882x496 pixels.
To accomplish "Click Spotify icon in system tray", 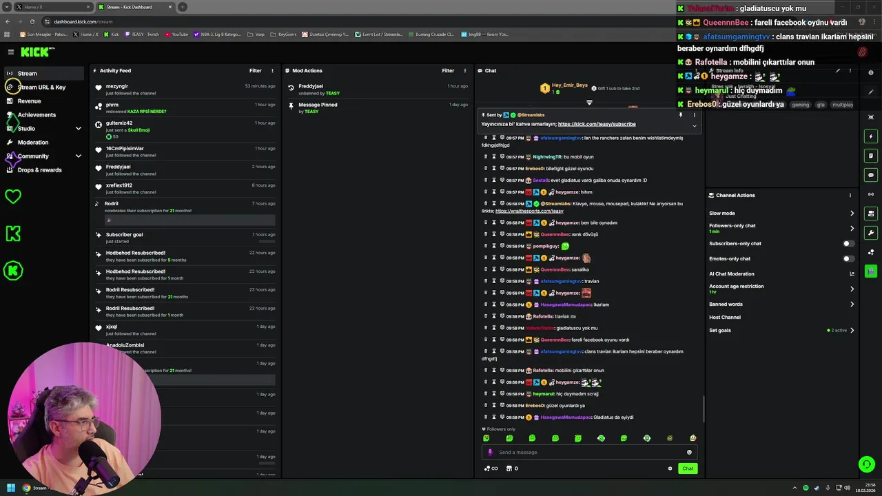I will click(806, 488).
